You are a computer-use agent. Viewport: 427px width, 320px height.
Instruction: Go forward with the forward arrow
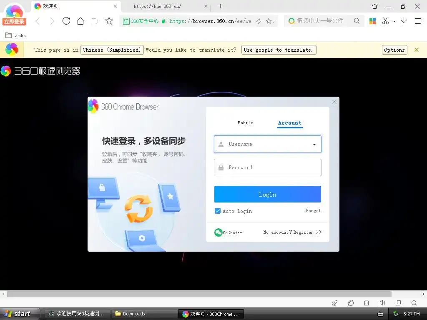[52, 21]
